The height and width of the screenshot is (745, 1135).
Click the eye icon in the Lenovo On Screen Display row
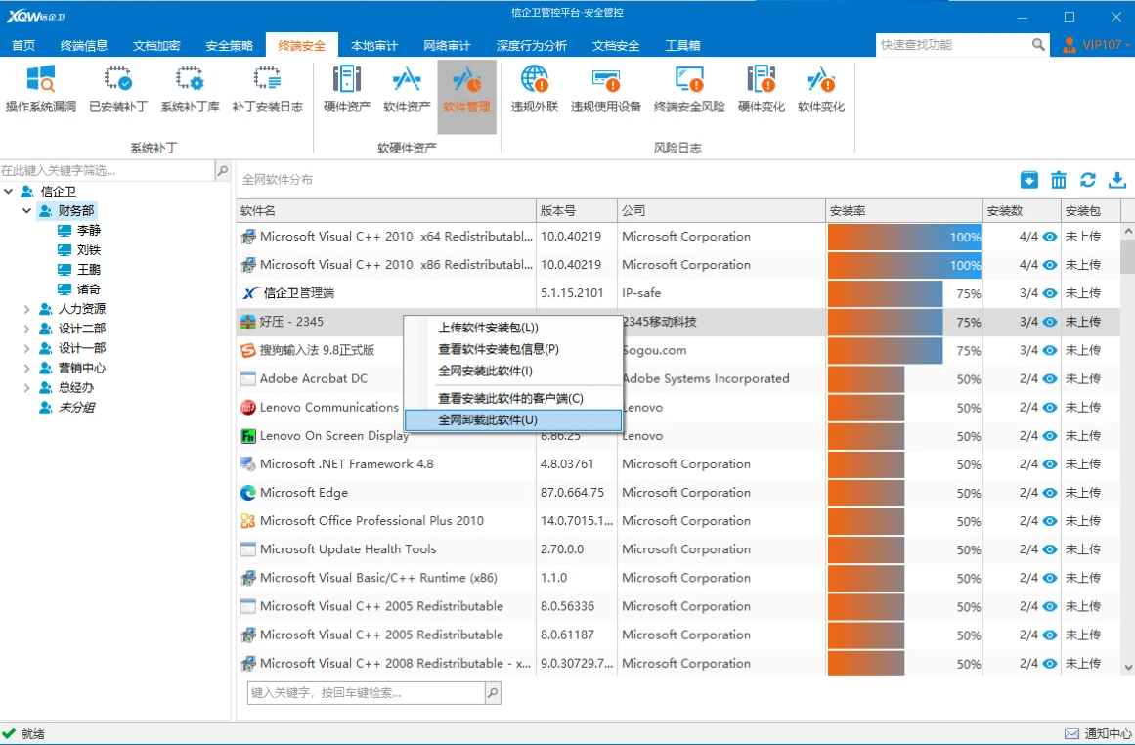tap(1050, 436)
